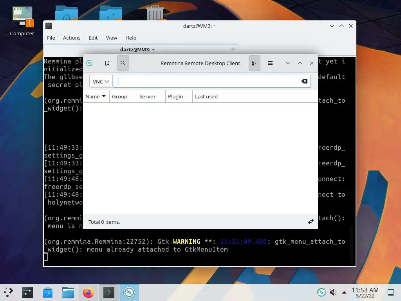Close the dartz@VM3 terminal tab
Viewport: 401px width, 301px height.
233,49
